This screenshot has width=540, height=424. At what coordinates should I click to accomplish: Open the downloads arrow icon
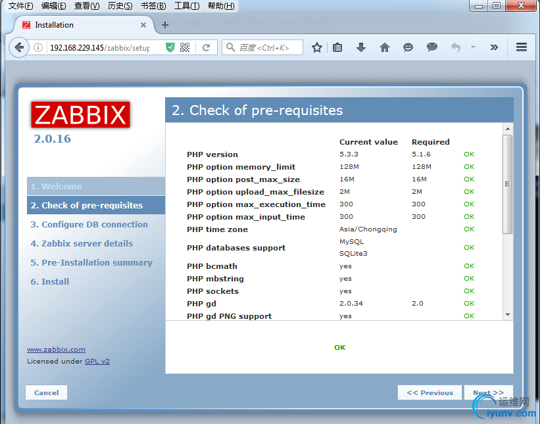pyautogui.click(x=361, y=47)
